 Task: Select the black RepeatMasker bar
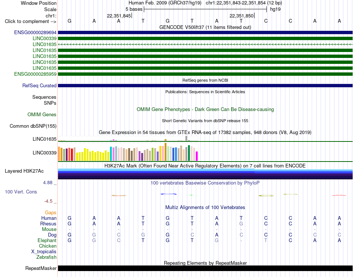coord(205,268)
